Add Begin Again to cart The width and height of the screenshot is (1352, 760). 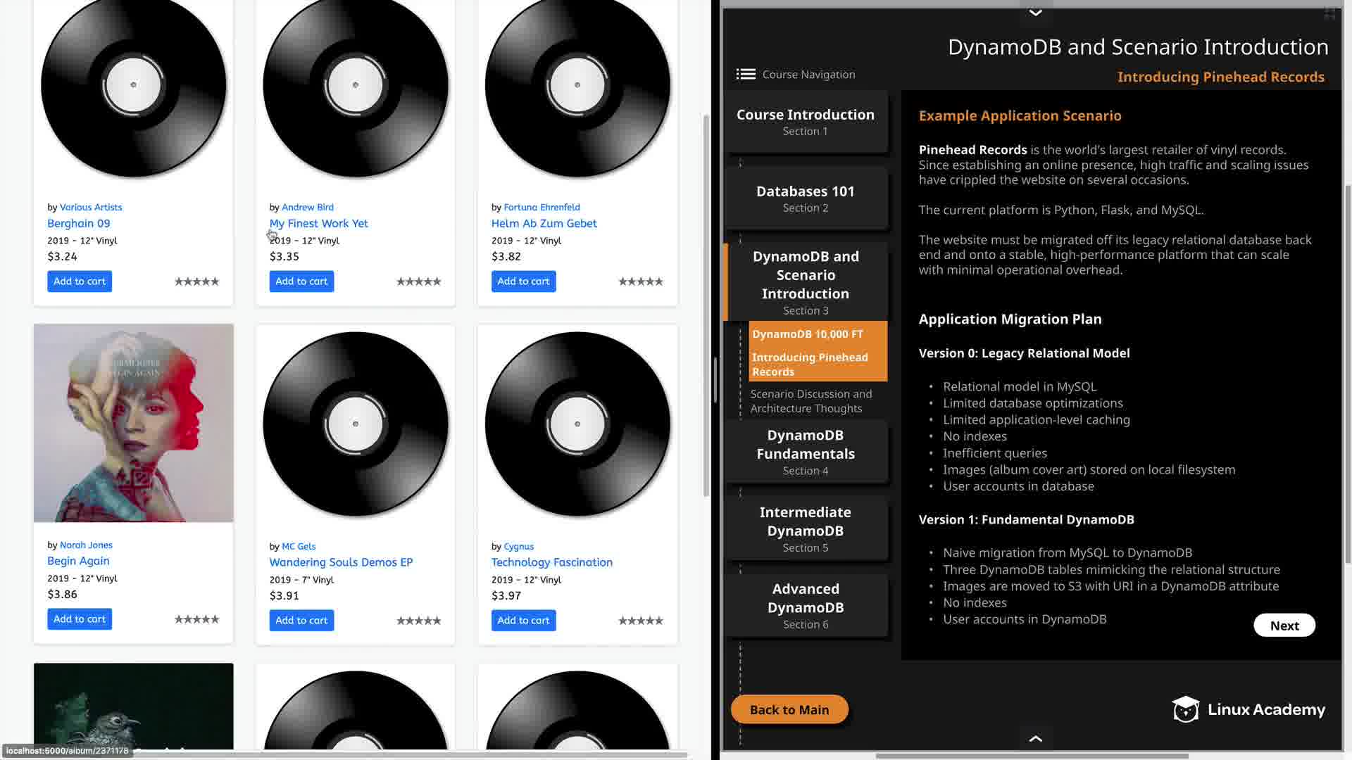[x=79, y=619]
